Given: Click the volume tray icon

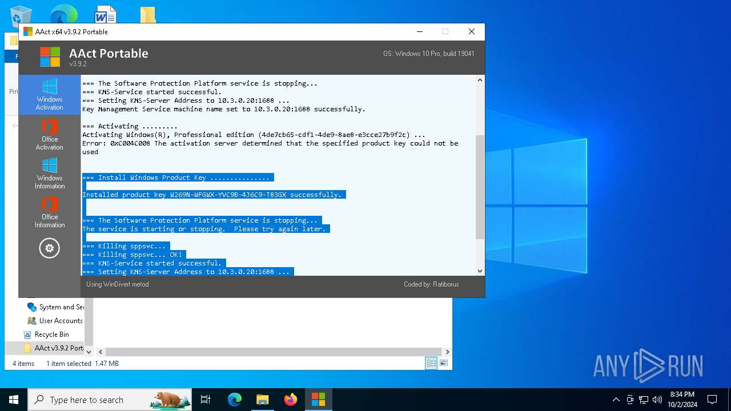Looking at the screenshot, I should click(657, 400).
